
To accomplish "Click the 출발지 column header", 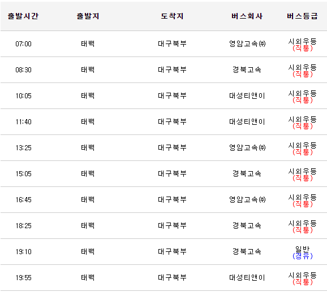I will [x=88, y=16].
